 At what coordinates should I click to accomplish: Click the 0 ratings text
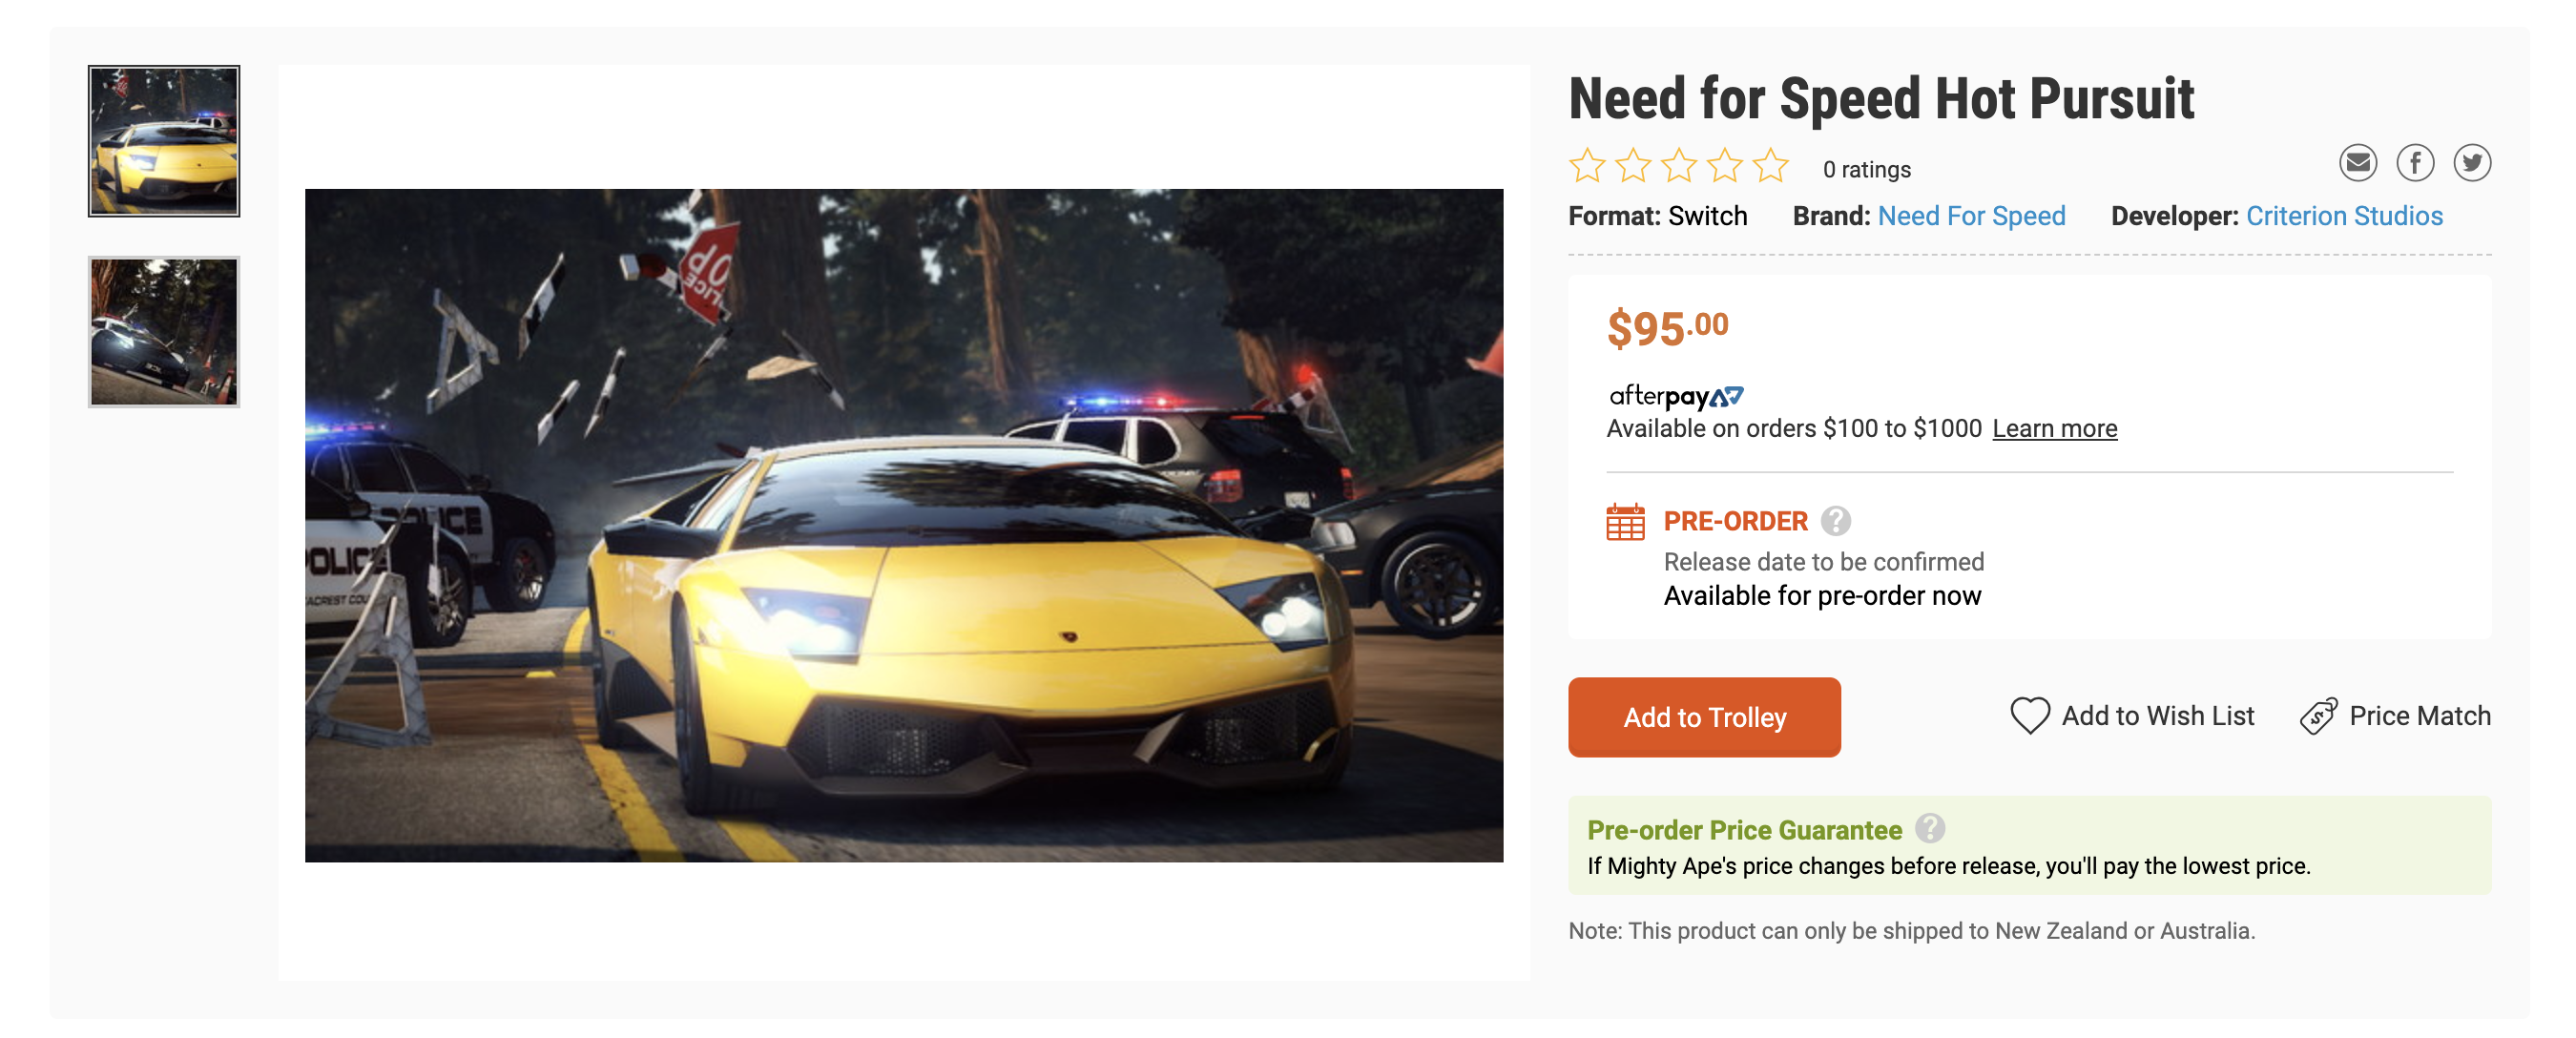1866,169
